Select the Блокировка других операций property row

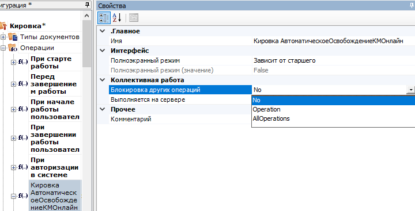[180, 90]
